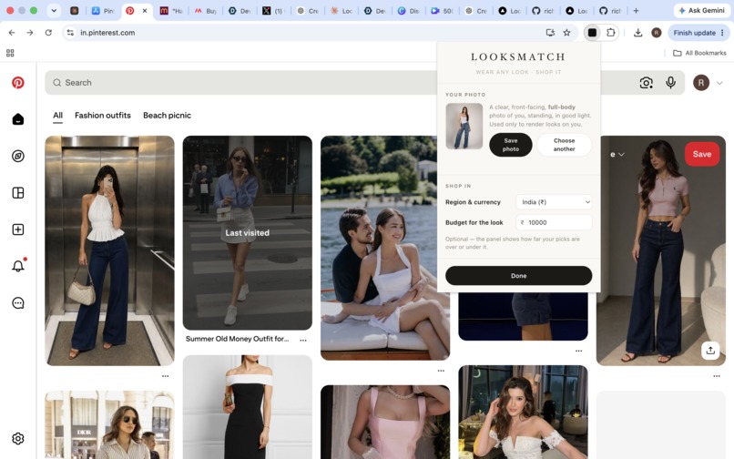Switch to Beach picnic tab
Screen dimensions: 734x459
168,116
